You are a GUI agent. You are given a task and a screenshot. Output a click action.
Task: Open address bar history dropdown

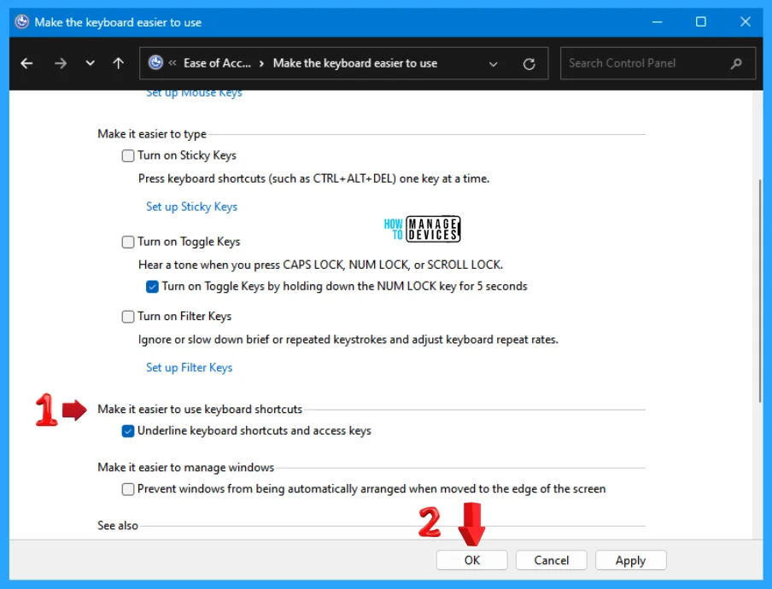[x=493, y=64]
